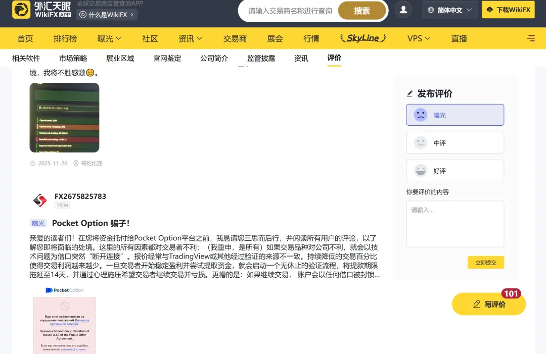Viewport: 546px width, 354px height.
Task: Switch to the 相关软件 tab
Action: tap(26, 58)
